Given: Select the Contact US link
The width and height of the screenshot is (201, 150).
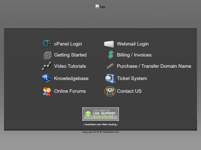Looking at the screenshot, I should (x=129, y=91).
